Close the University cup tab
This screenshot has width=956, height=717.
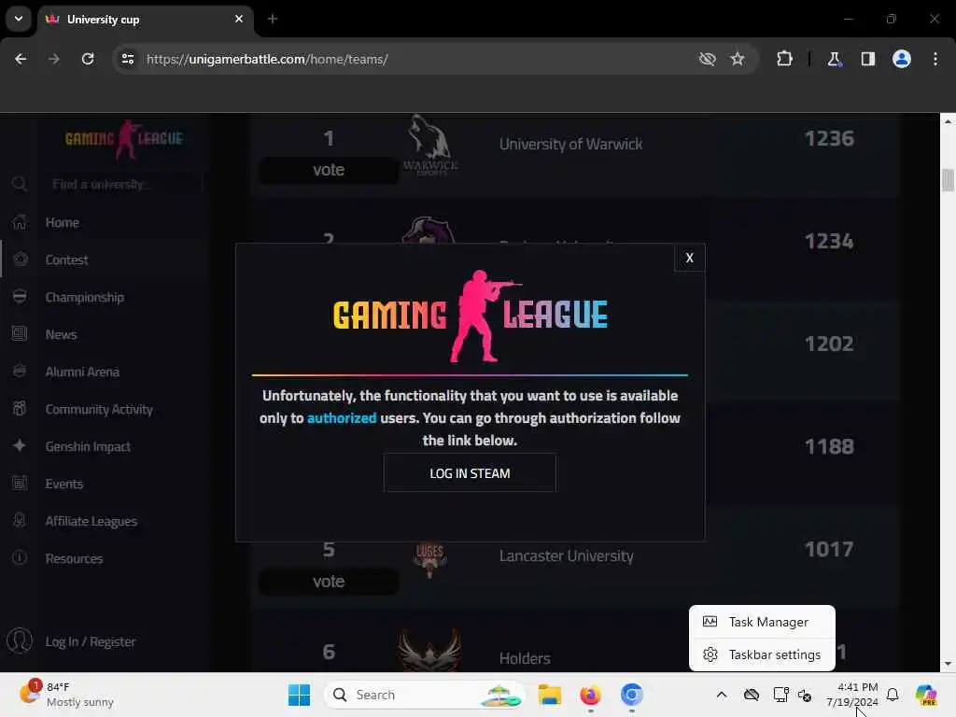(239, 19)
